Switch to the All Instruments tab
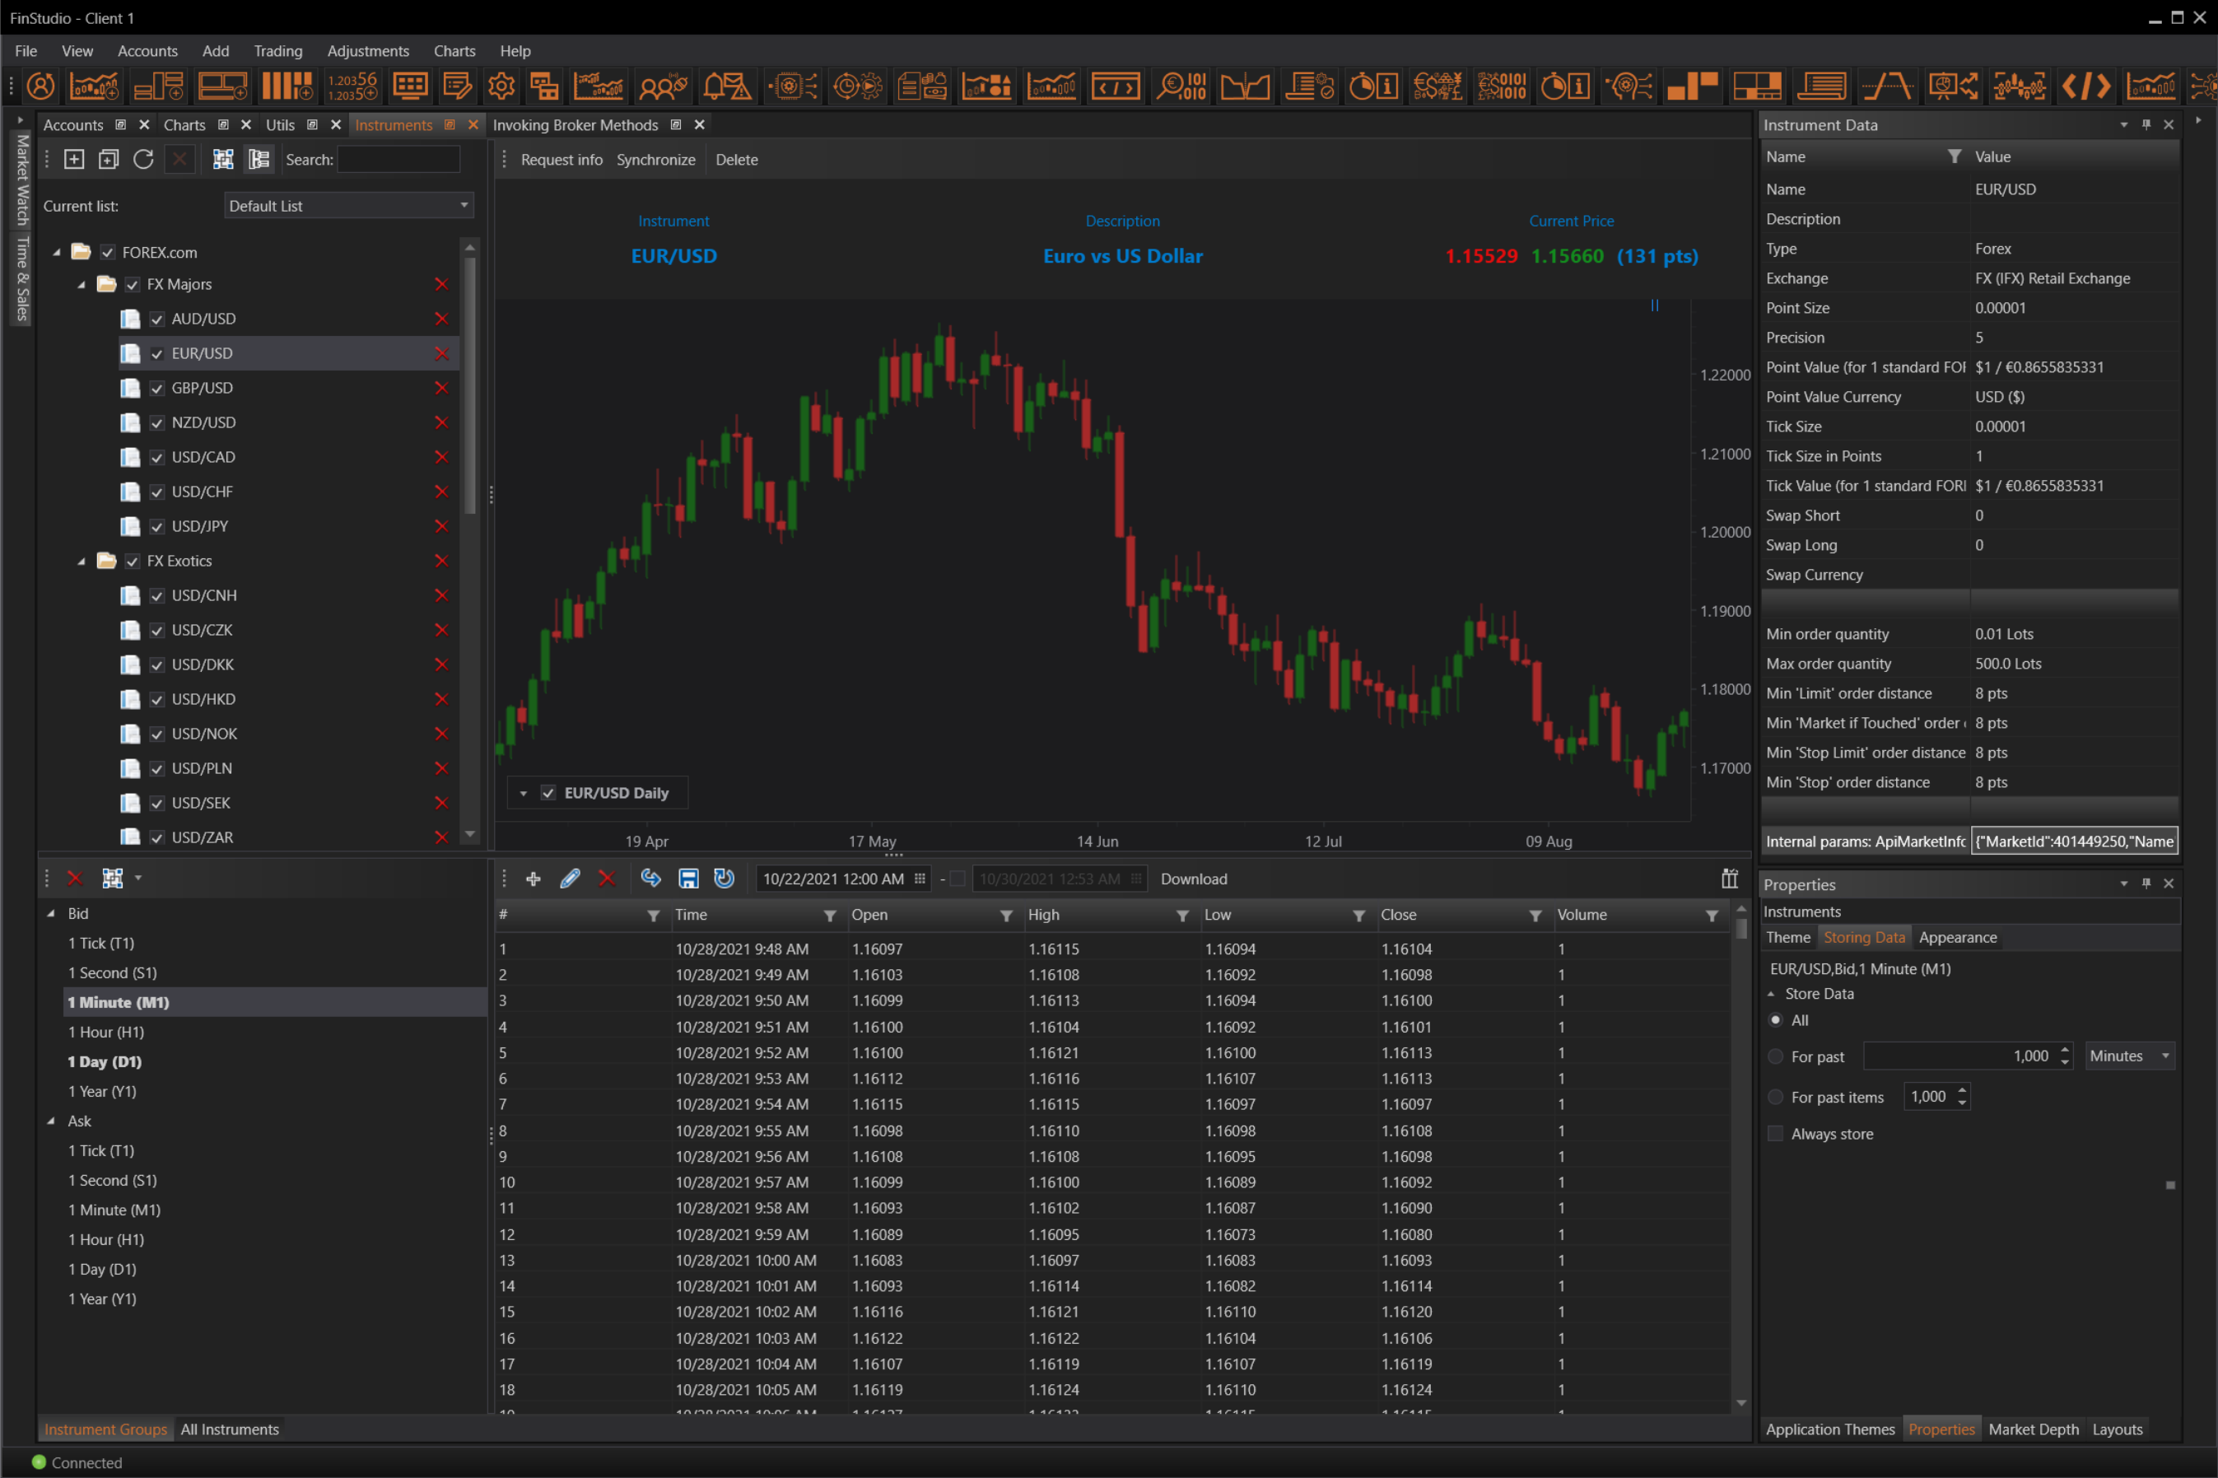Viewport: 2218px width, 1478px height. coord(230,1429)
